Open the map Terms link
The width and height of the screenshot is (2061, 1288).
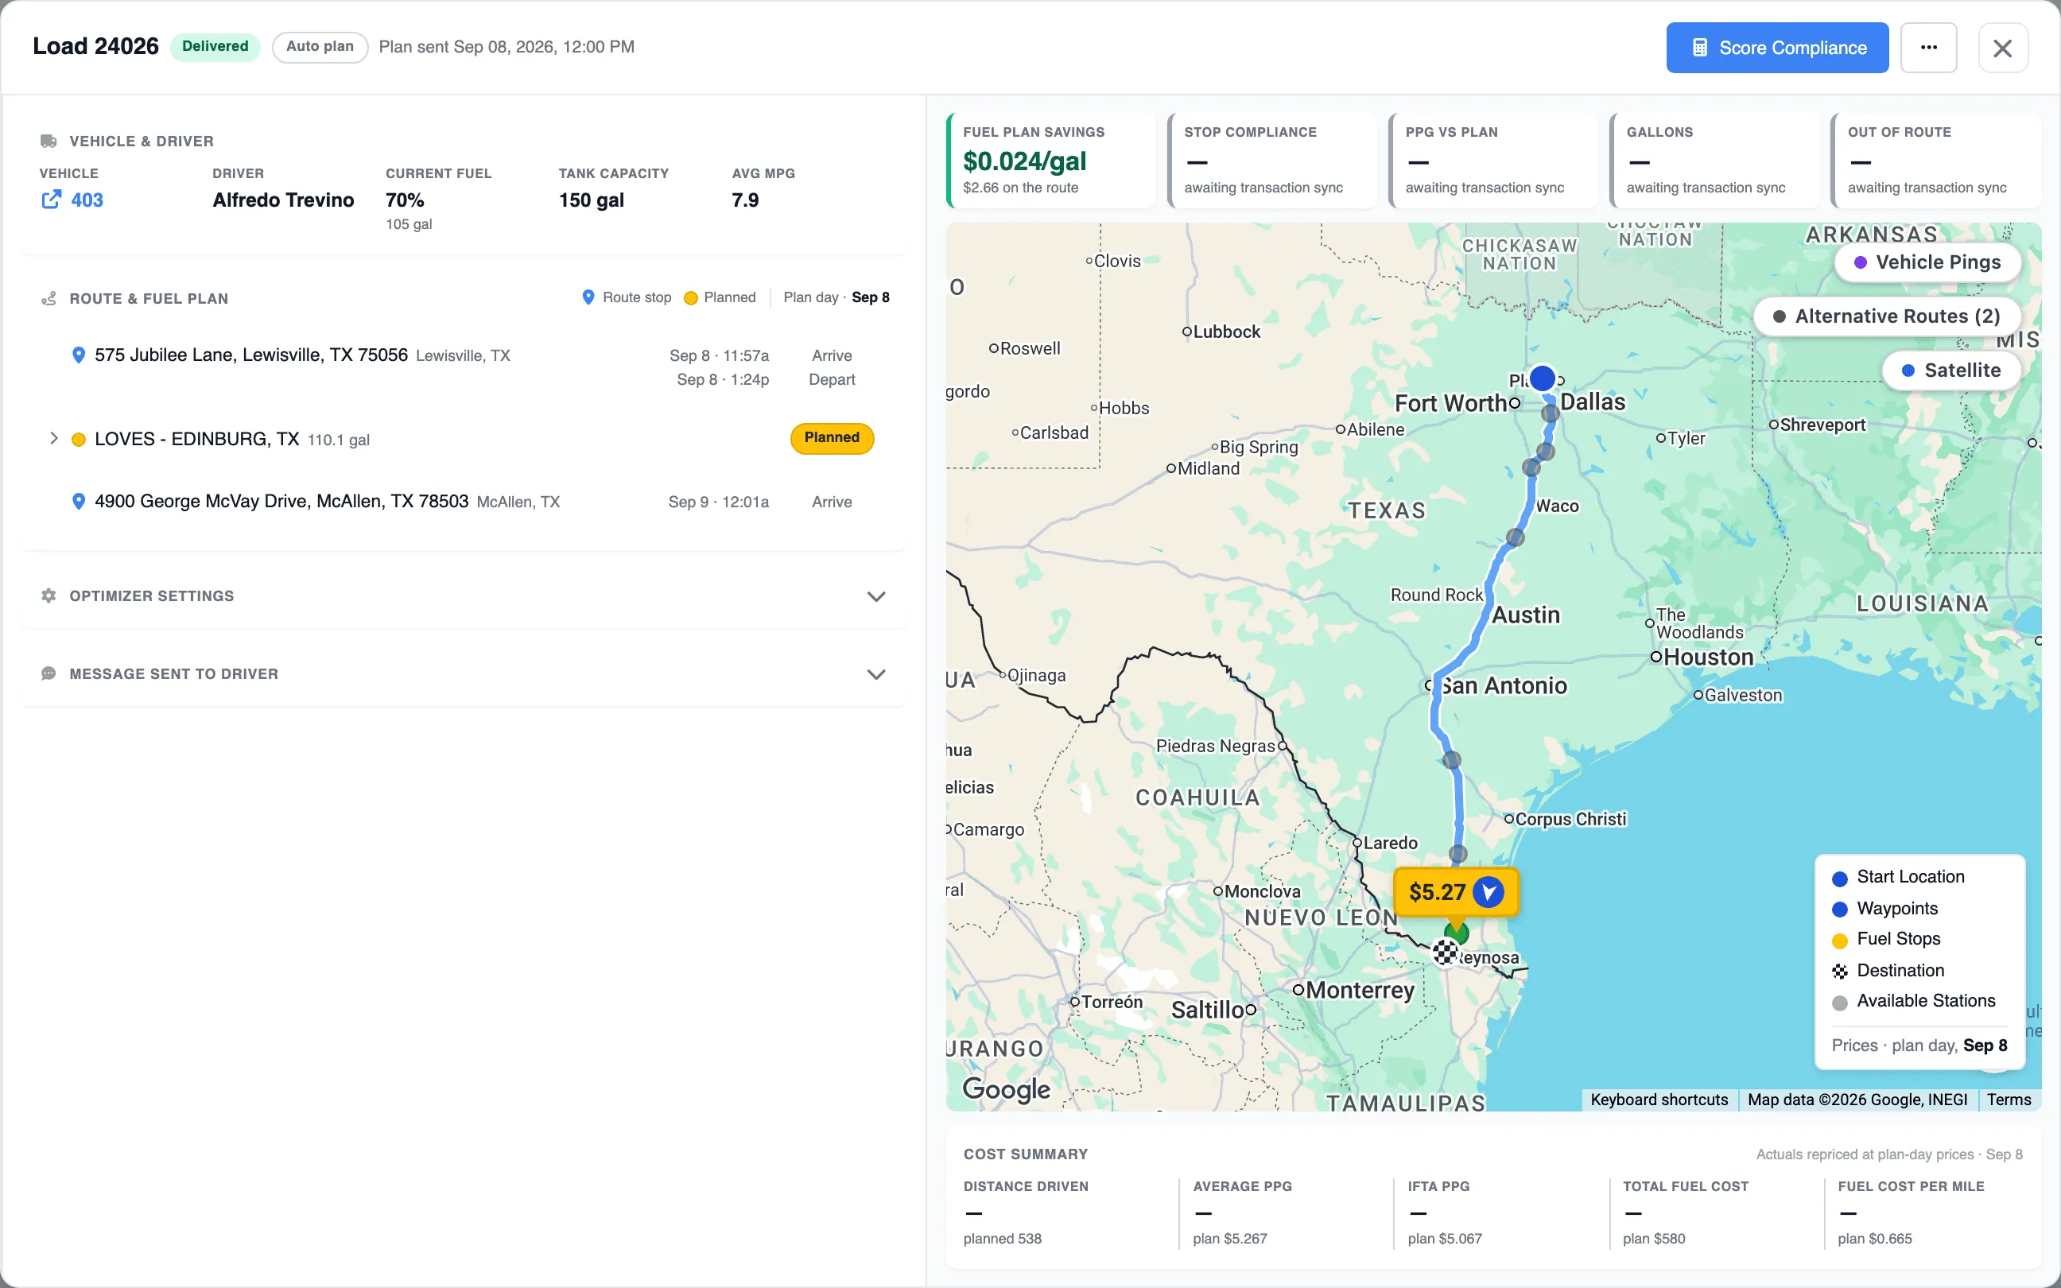point(2009,1100)
